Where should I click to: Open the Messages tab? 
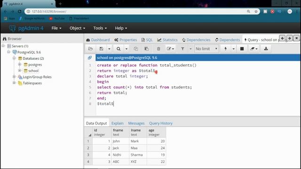pos(136,123)
